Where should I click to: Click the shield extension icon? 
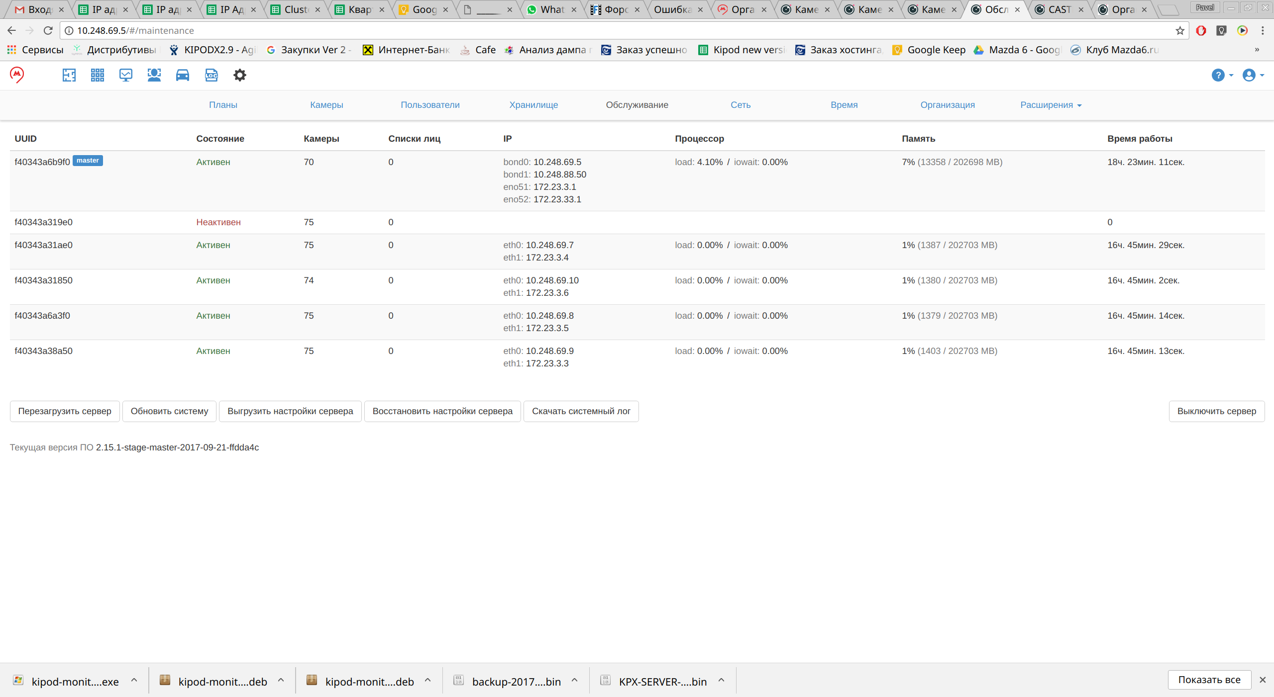[1221, 30]
